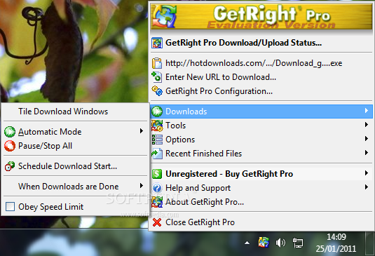The height and width of the screenshot is (256, 375).
Task: Open Schedule Download Start...
Action: point(75,166)
